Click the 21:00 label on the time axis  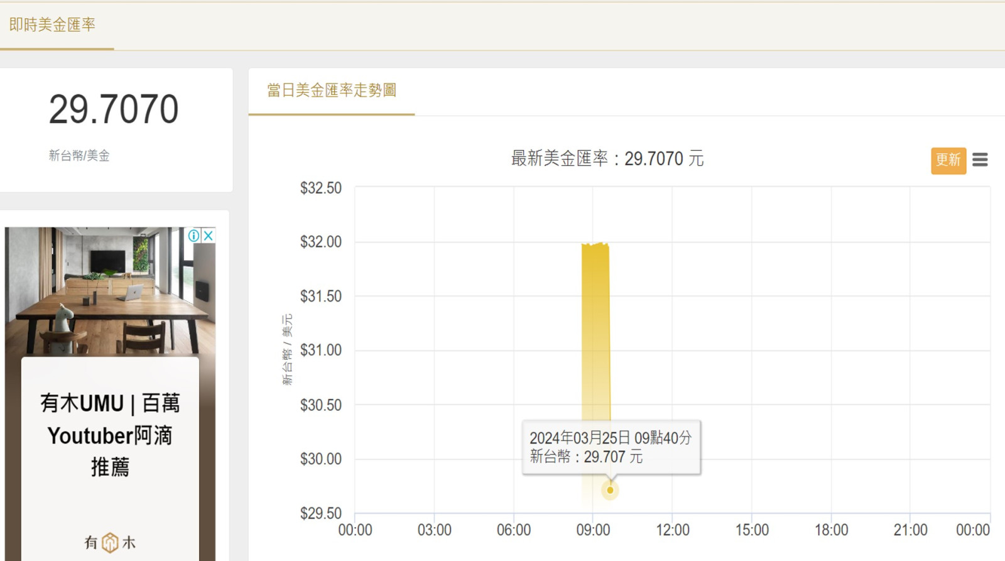pos(910,530)
